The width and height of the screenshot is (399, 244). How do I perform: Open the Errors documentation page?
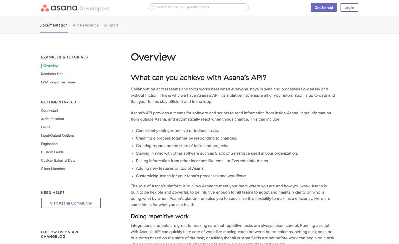[x=45, y=127]
